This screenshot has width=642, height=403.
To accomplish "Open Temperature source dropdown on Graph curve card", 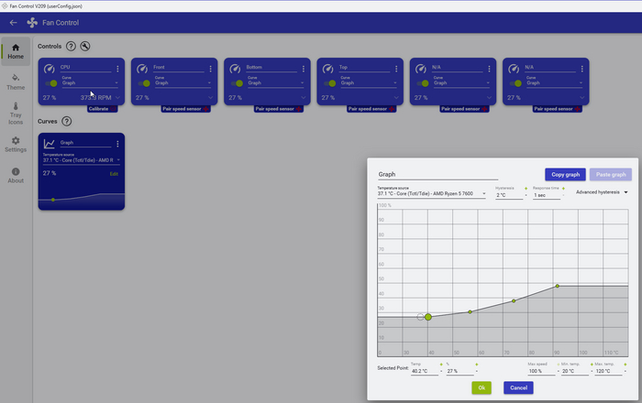I will 82,158.
